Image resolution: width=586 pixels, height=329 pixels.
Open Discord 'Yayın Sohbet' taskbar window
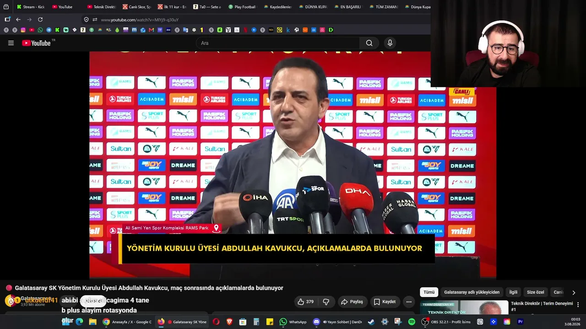click(337, 322)
